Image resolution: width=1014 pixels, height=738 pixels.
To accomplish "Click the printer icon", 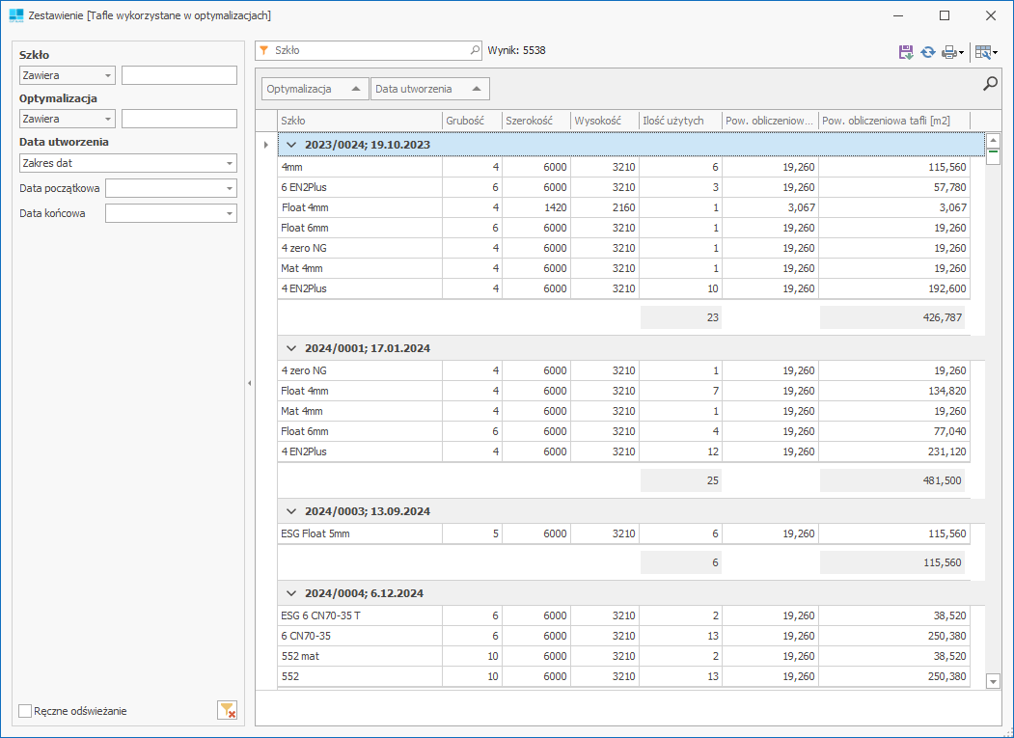I will 949,53.
